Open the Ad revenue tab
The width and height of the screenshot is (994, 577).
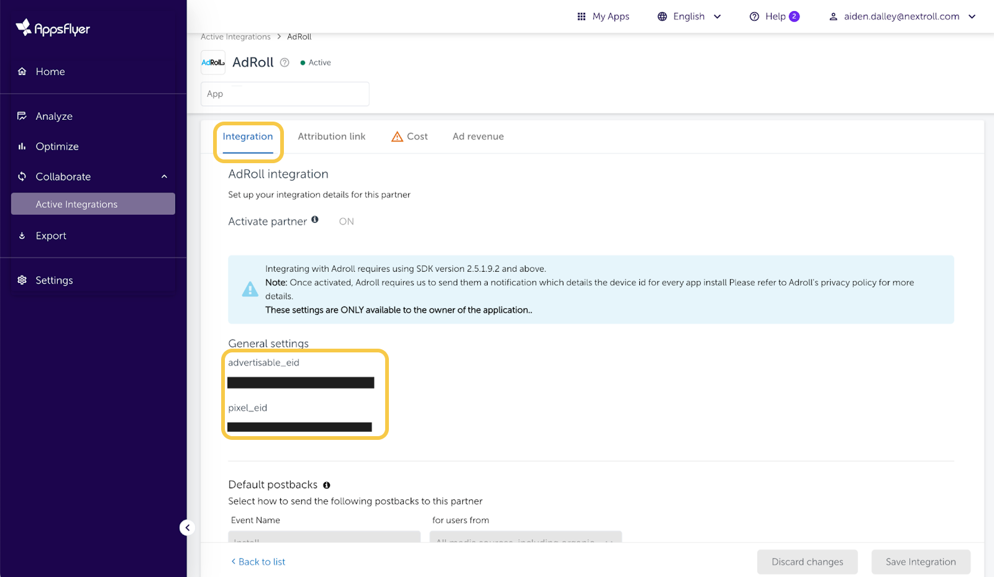coord(478,136)
